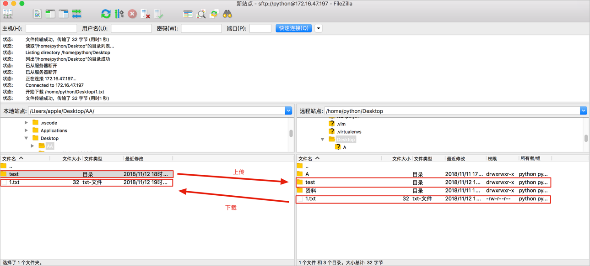This screenshot has width=590, height=266.
Task: Collapse the remote Desktop folder
Action: click(x=322, y=139)
